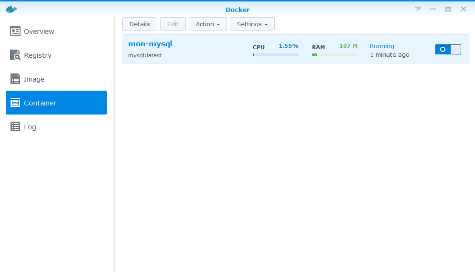Click the 1.55% CPU value
This screenshot has height=272, width=475.
click(x=289, y=46)
